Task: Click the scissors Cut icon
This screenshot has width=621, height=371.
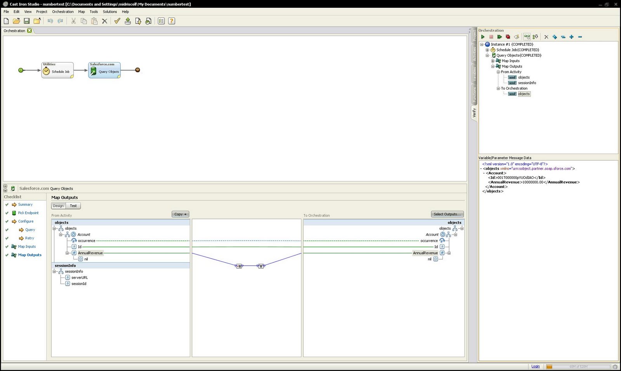Action: tap(73, 21)
